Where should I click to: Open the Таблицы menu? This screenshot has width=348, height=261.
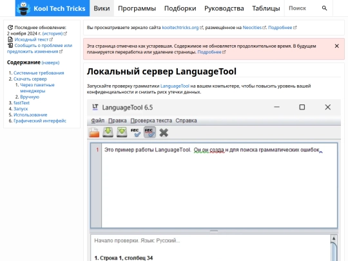pyautogui.click(x=266, y=8)
